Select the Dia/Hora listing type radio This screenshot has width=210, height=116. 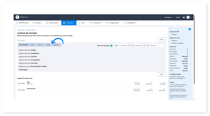click(x=36, y=45)
